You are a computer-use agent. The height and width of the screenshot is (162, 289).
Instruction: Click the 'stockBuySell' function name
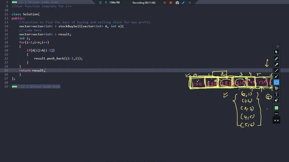[70, 26]
